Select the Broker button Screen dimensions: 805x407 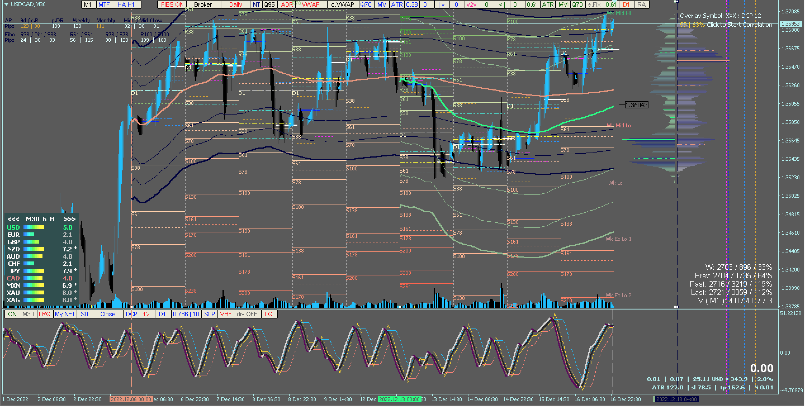pyautogui.click(x=203, y=4)
